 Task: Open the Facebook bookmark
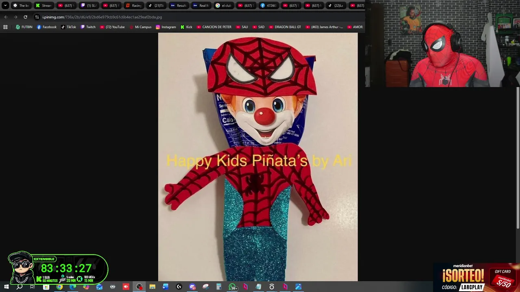pos(47,27)
